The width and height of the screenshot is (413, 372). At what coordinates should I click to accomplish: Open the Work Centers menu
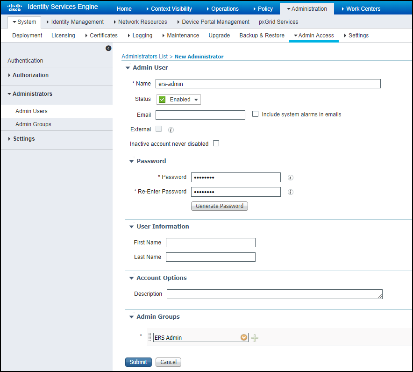point(360,8)
